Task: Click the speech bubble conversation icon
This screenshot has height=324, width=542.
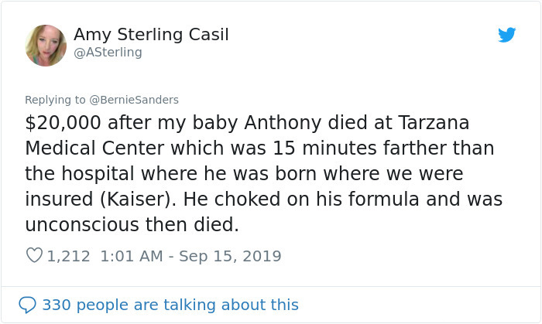Action: [x=27, y=305]
